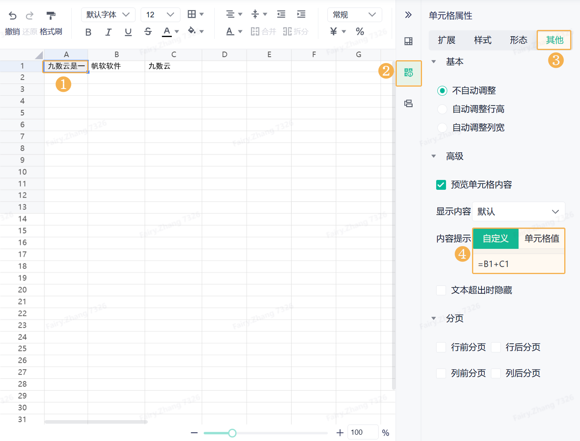Click the zoom slider handle
Viewport: 580px width, 441px height.
click(232, 433)
